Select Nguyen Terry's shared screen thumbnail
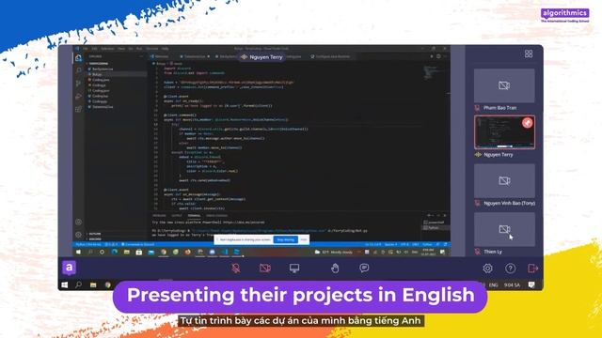 point(504,132)
